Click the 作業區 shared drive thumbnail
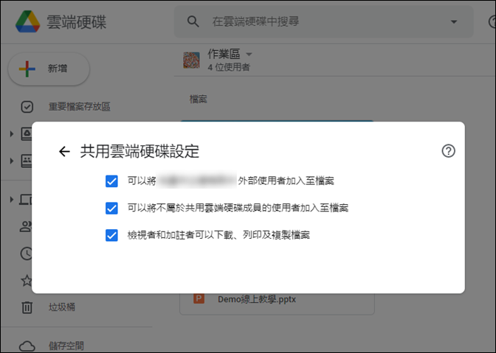 (x=191, y=60)
